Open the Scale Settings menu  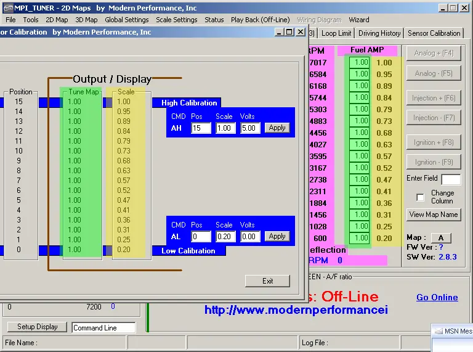tap(176, 20)
